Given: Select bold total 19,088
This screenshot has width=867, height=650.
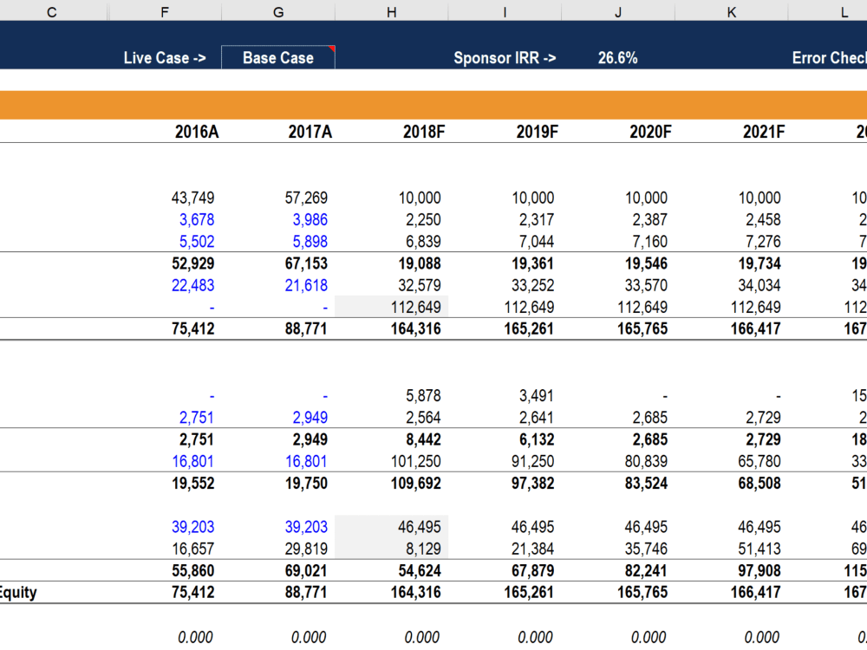Looking at the screenshot, I should click(x=420, y=263).
